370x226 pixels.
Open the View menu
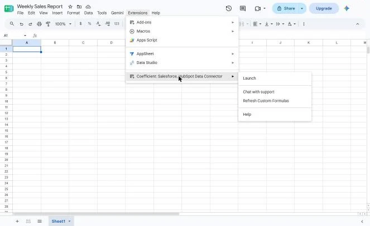(x=44, y=13)
